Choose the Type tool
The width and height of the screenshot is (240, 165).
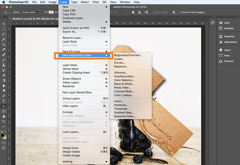click(x=4, y=101)
